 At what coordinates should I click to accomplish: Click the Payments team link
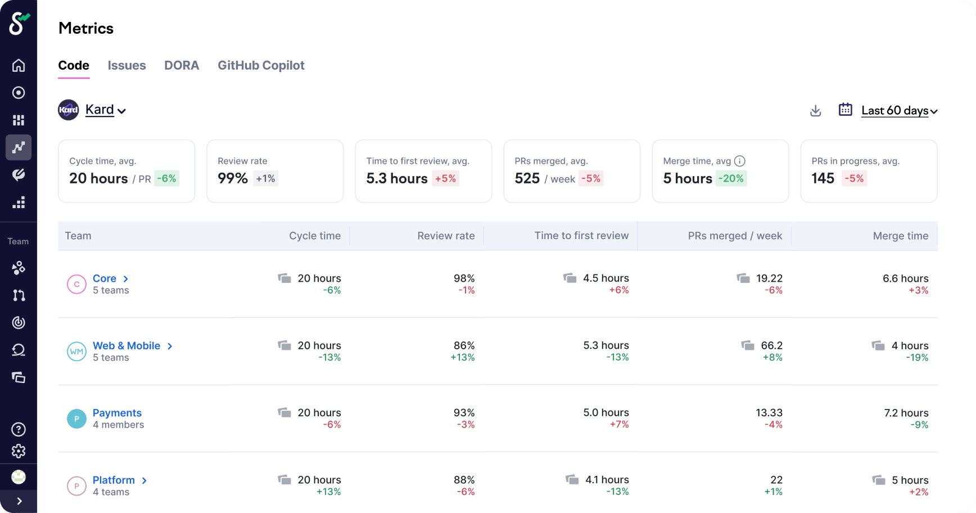pyautogui.click(x=117, y=413)
